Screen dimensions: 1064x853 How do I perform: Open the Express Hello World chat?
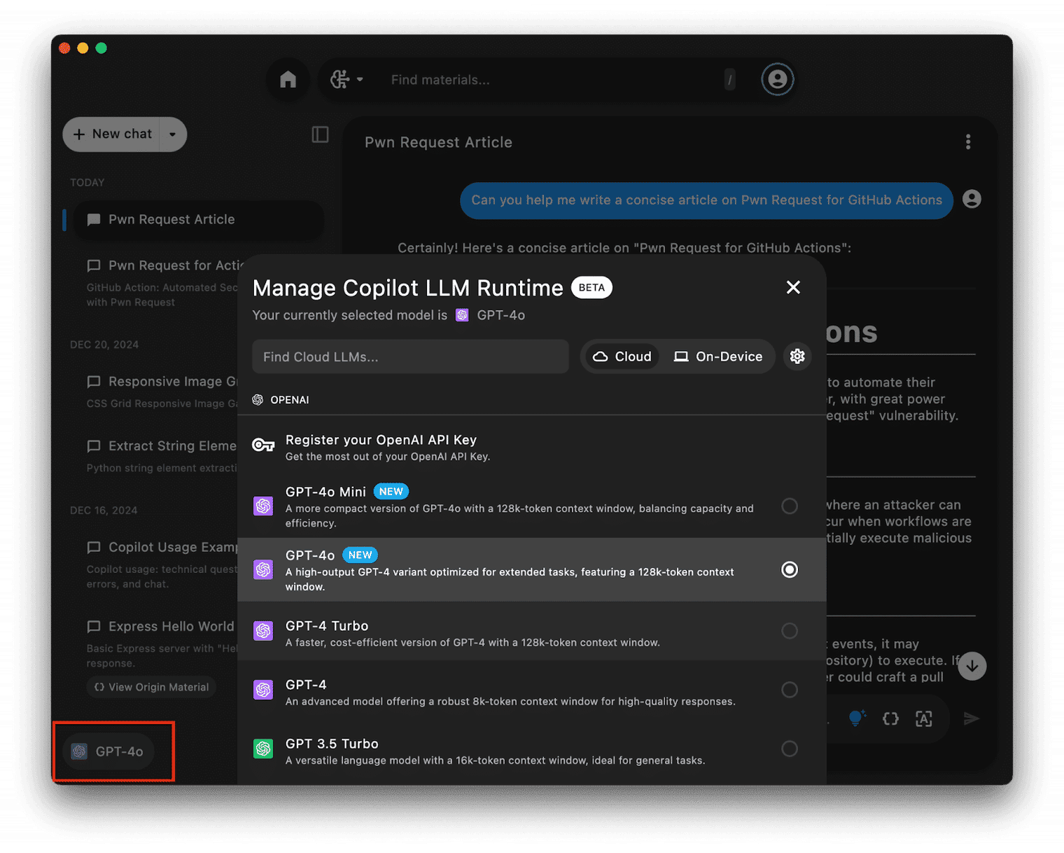point(162,643)
